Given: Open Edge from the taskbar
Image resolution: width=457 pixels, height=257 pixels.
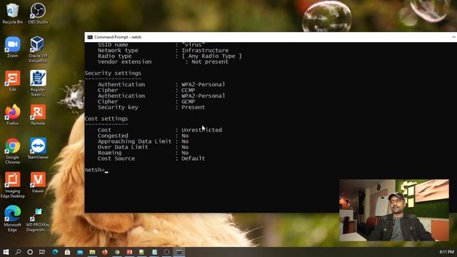Looking at the screenshot, I should tap(55, 252).
